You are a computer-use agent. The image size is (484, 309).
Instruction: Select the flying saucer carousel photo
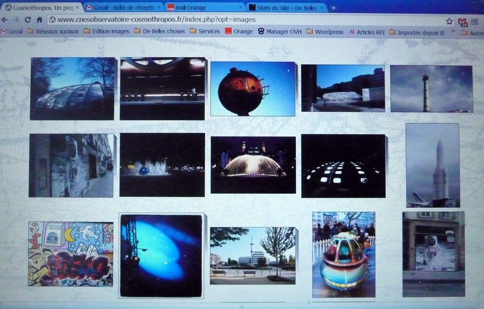coord(343,254)
